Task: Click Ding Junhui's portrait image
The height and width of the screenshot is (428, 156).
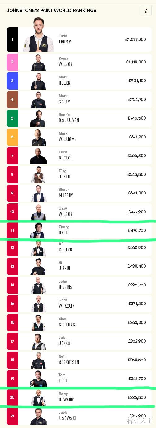Action: (x=38, y=174)
